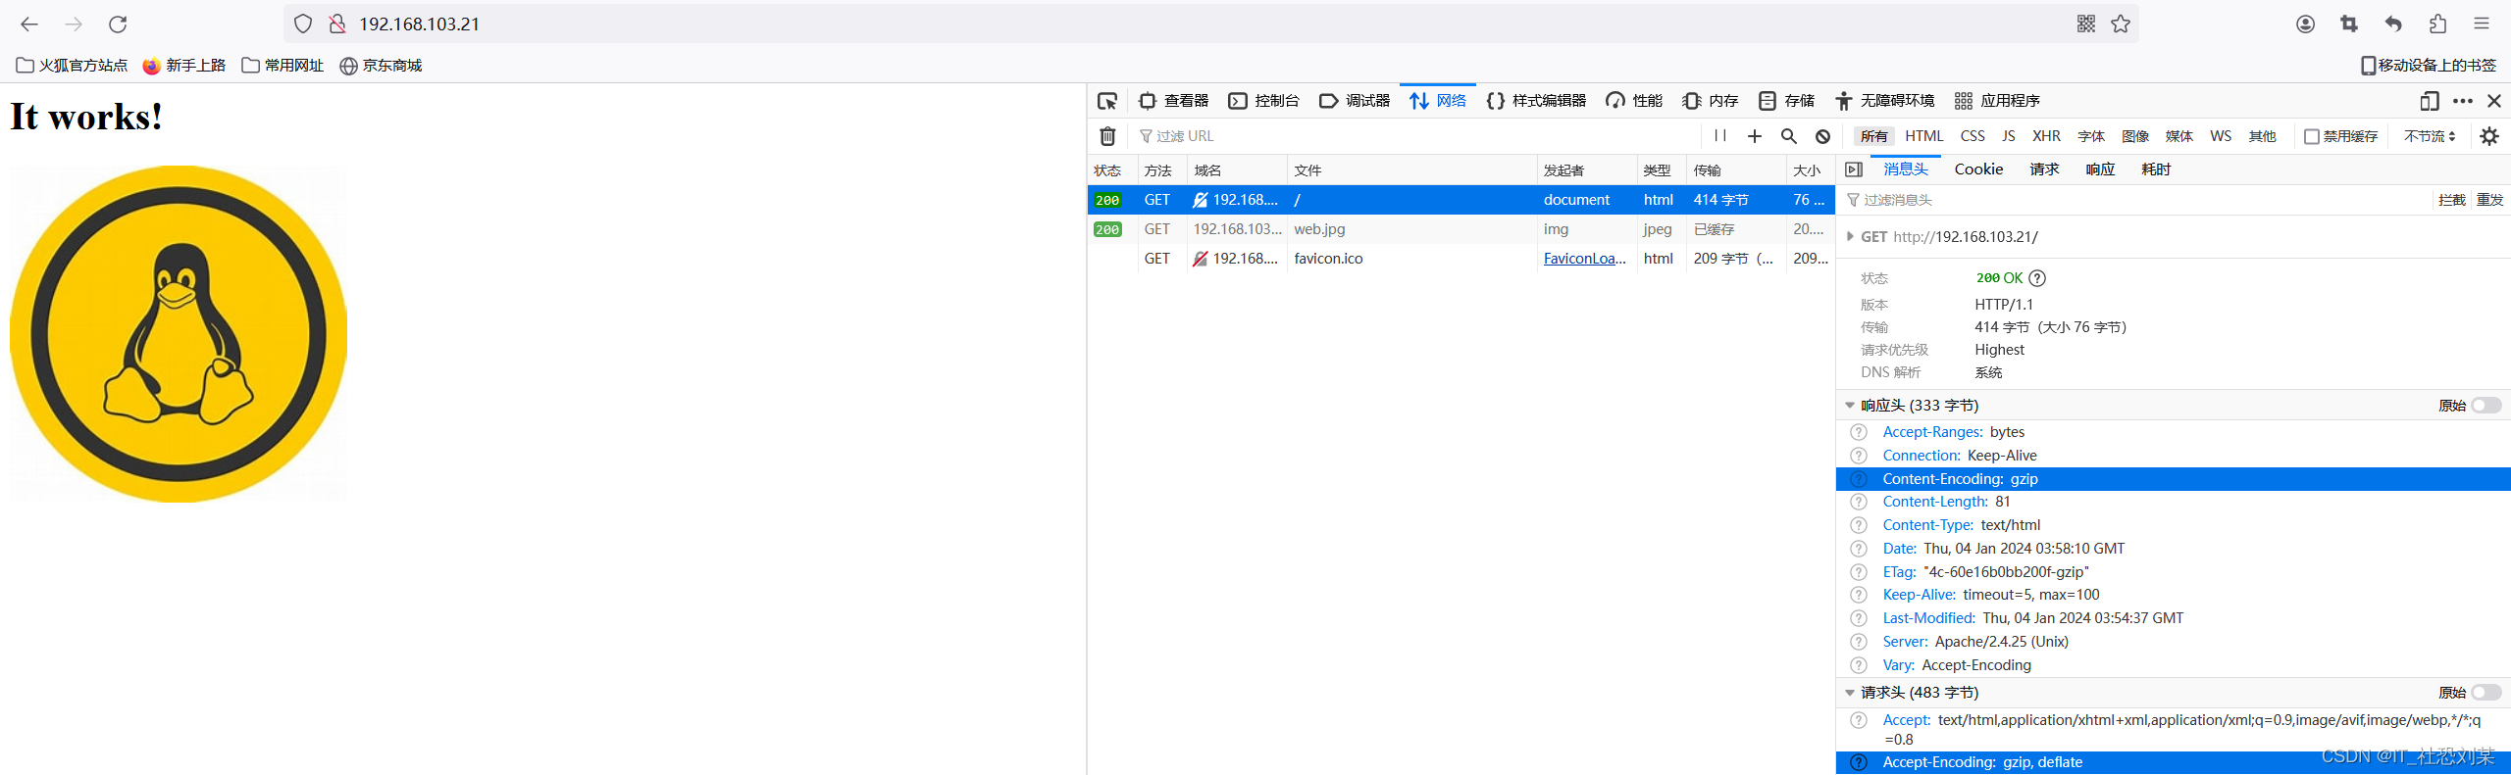This screenshot has height=775, width=2511.
Task: Open help icon for Content-Encoding header
Action: [1859, 479]
